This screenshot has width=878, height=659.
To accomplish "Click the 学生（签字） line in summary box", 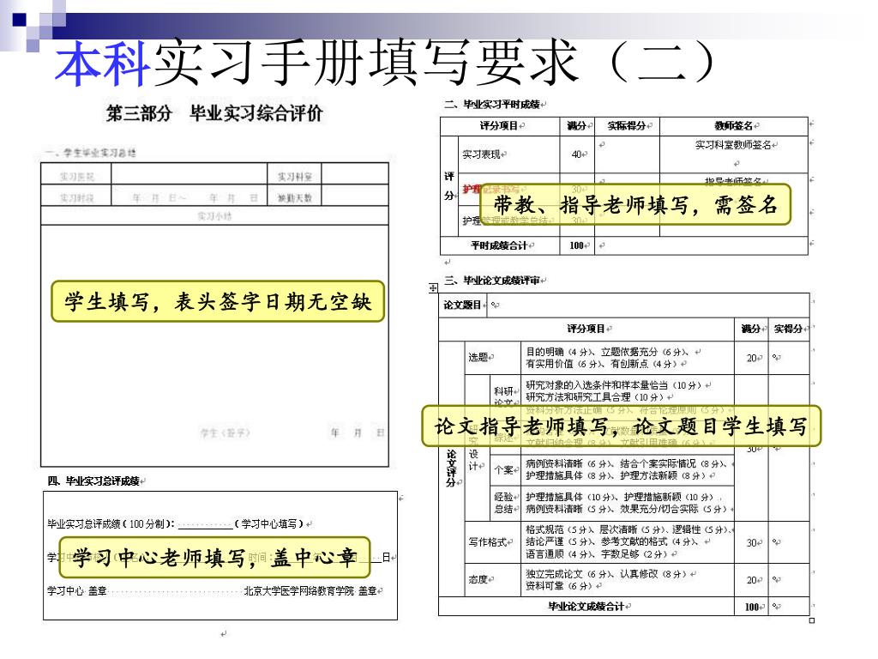I will point(226,432).
